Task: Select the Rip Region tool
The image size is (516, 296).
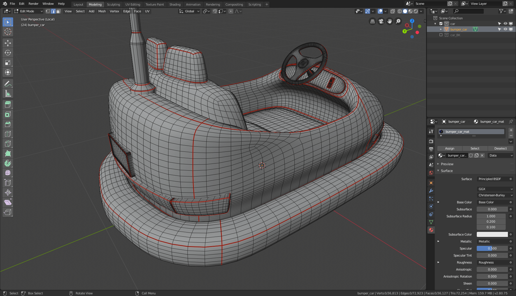Action: (x=8, y=212)
